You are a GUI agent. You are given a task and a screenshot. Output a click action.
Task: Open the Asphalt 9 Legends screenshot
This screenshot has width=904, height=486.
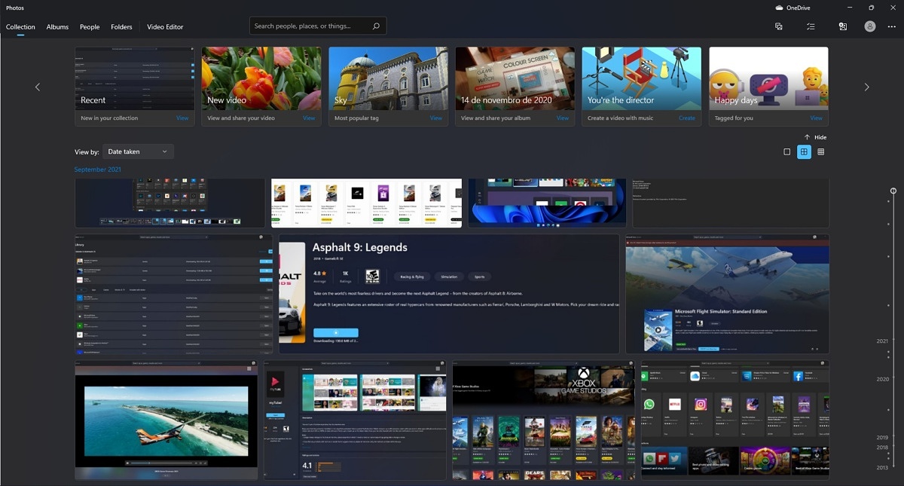tap(449, 293)
